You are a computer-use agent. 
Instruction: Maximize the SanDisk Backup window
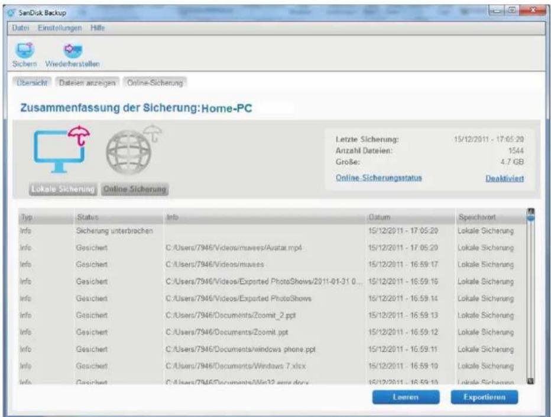click(x=512, y=11)
